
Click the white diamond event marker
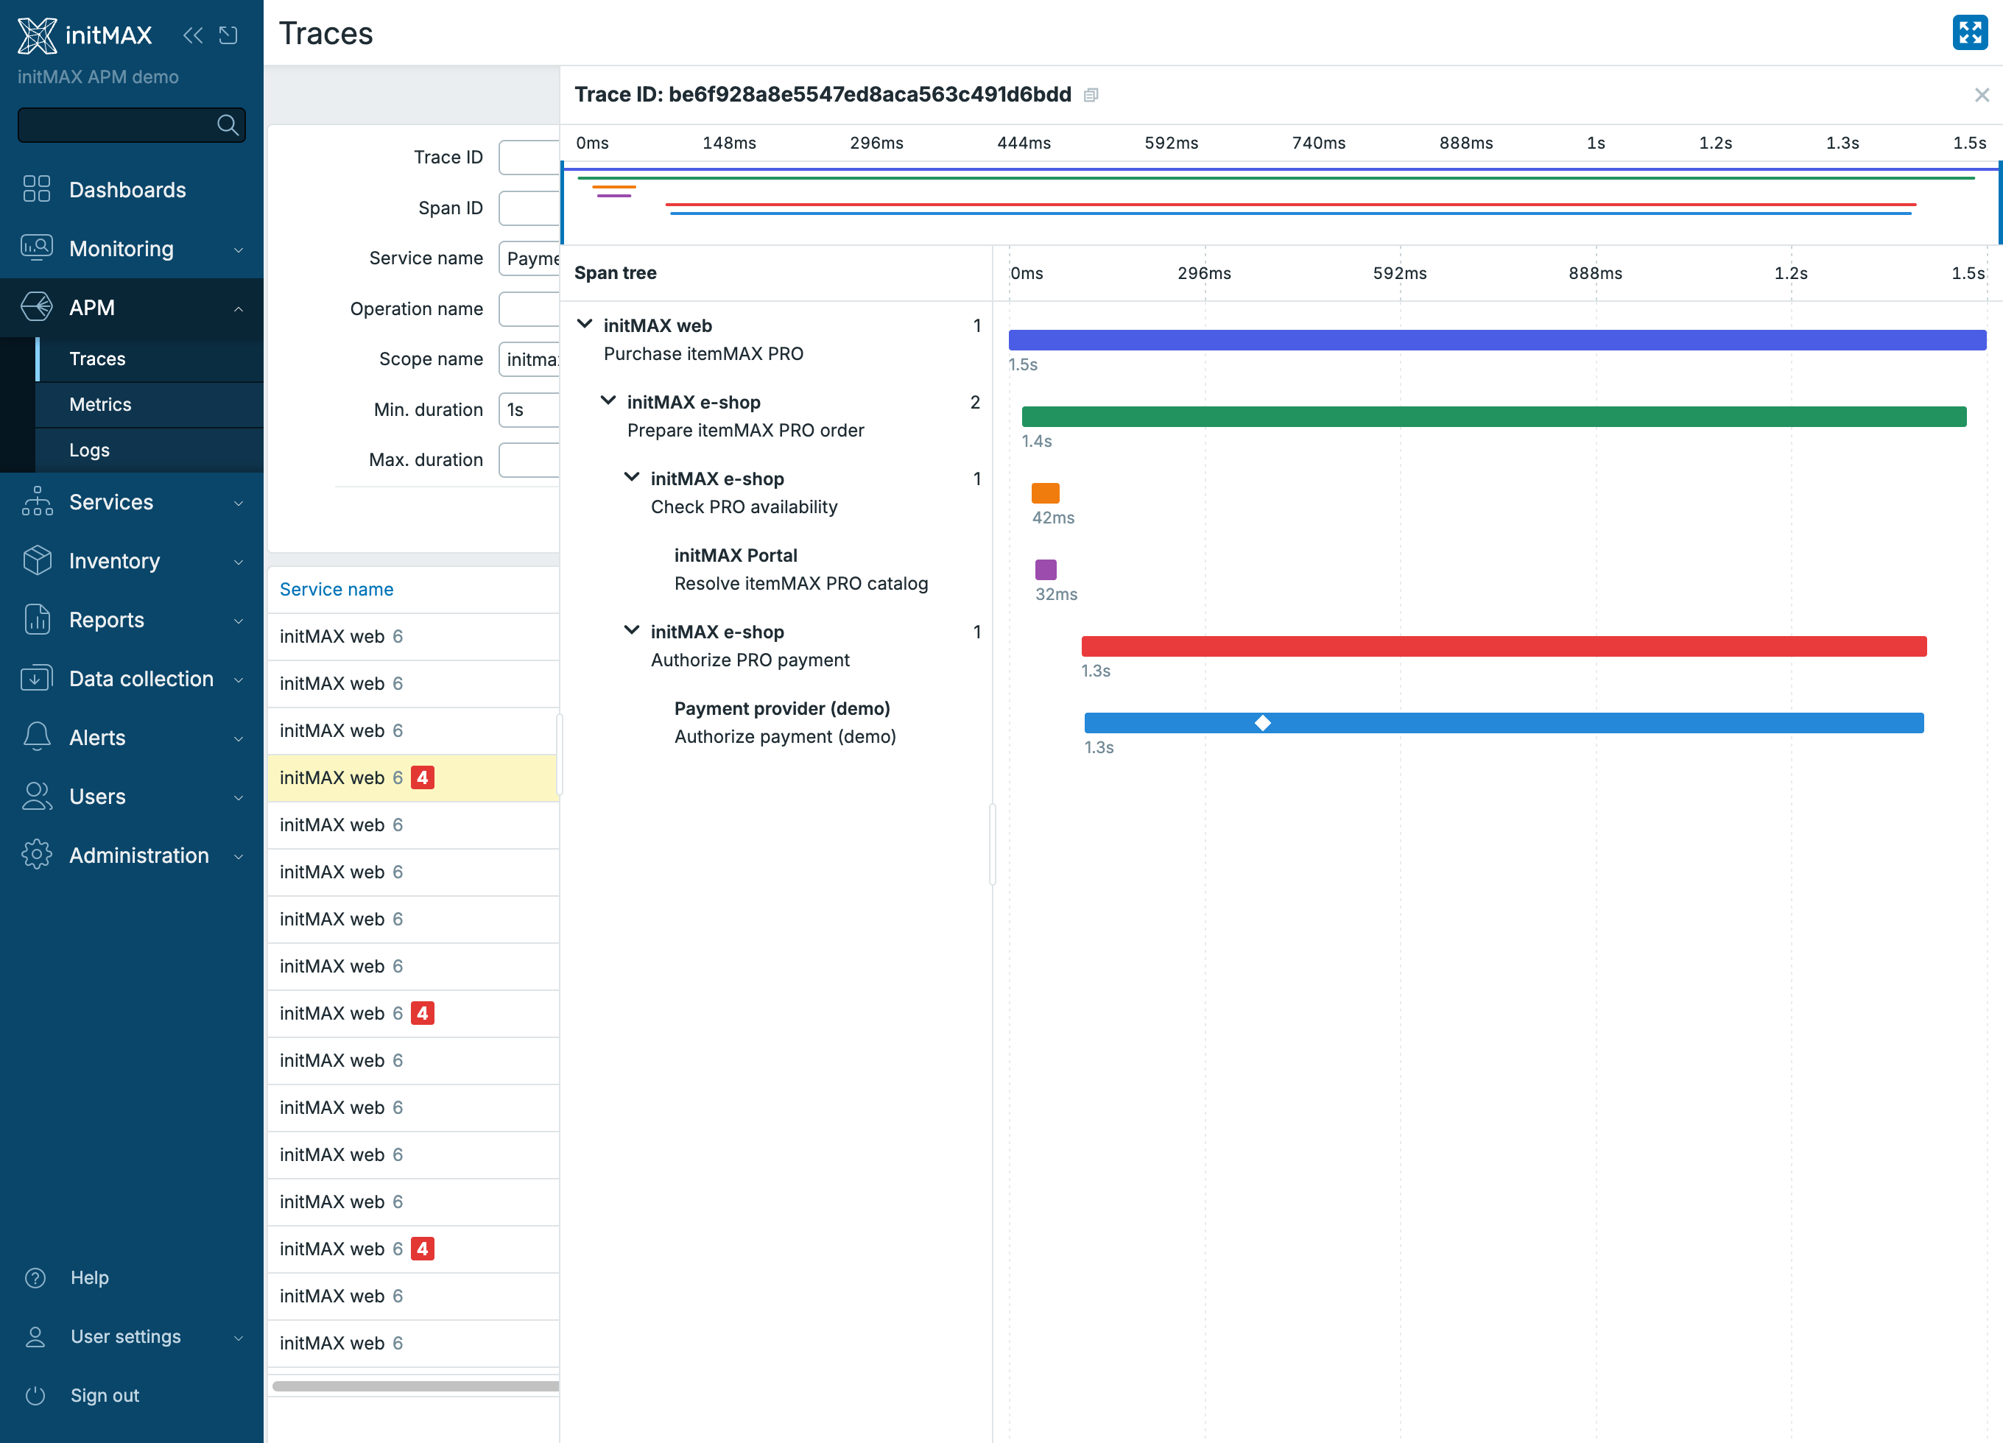(x=1263, y=723)
